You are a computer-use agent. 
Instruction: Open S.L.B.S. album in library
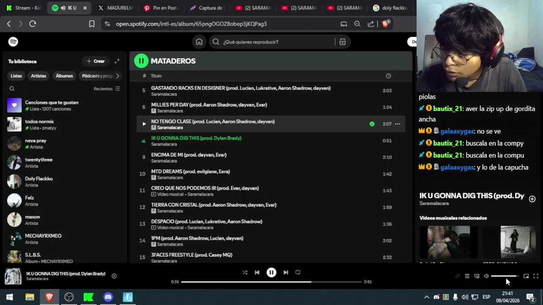coord(65,257)
